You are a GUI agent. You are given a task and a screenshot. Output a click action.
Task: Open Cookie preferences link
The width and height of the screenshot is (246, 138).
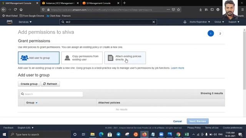click(233, 128)
